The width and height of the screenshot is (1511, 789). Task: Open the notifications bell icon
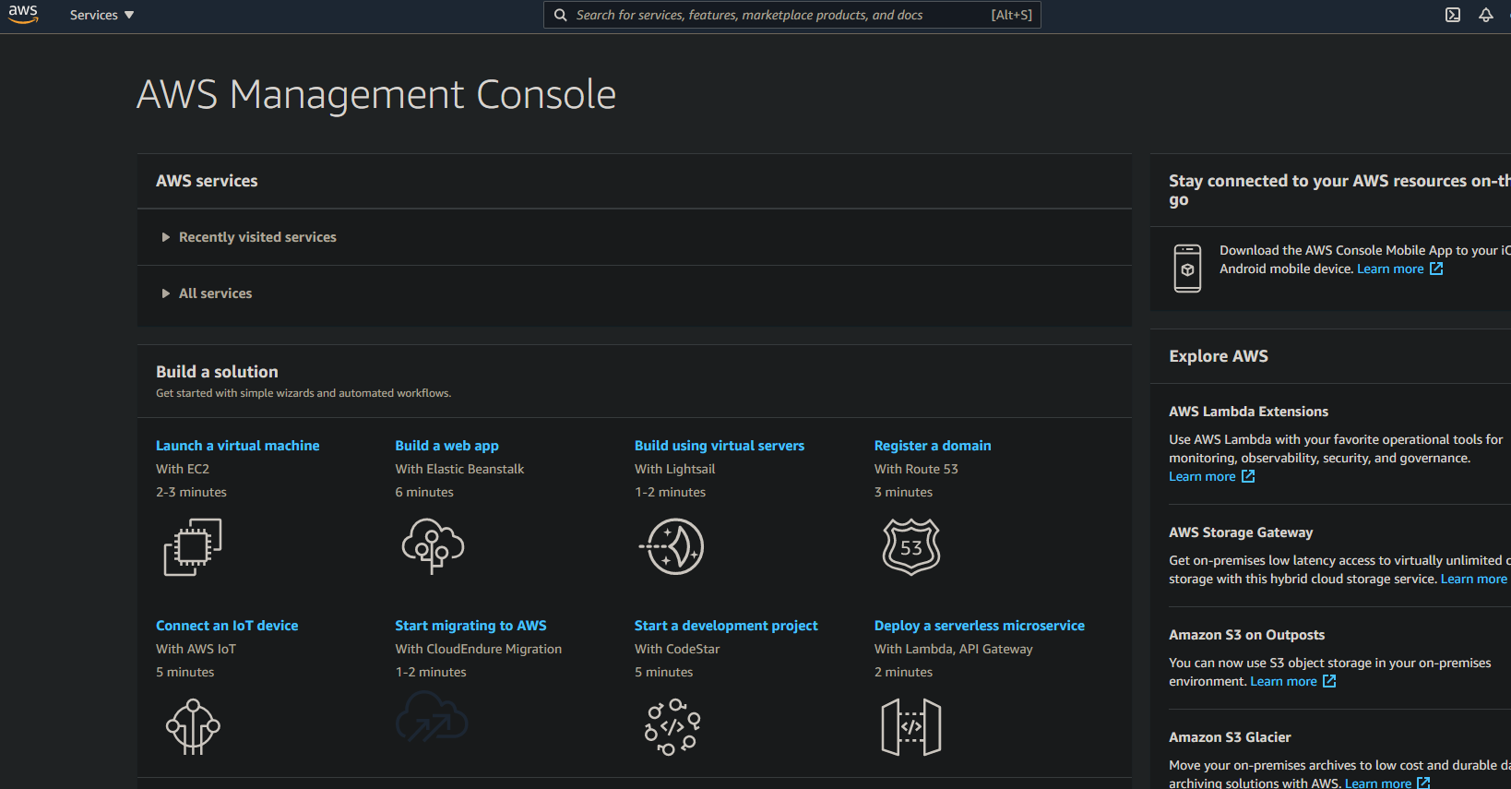tap(1486, 15)
